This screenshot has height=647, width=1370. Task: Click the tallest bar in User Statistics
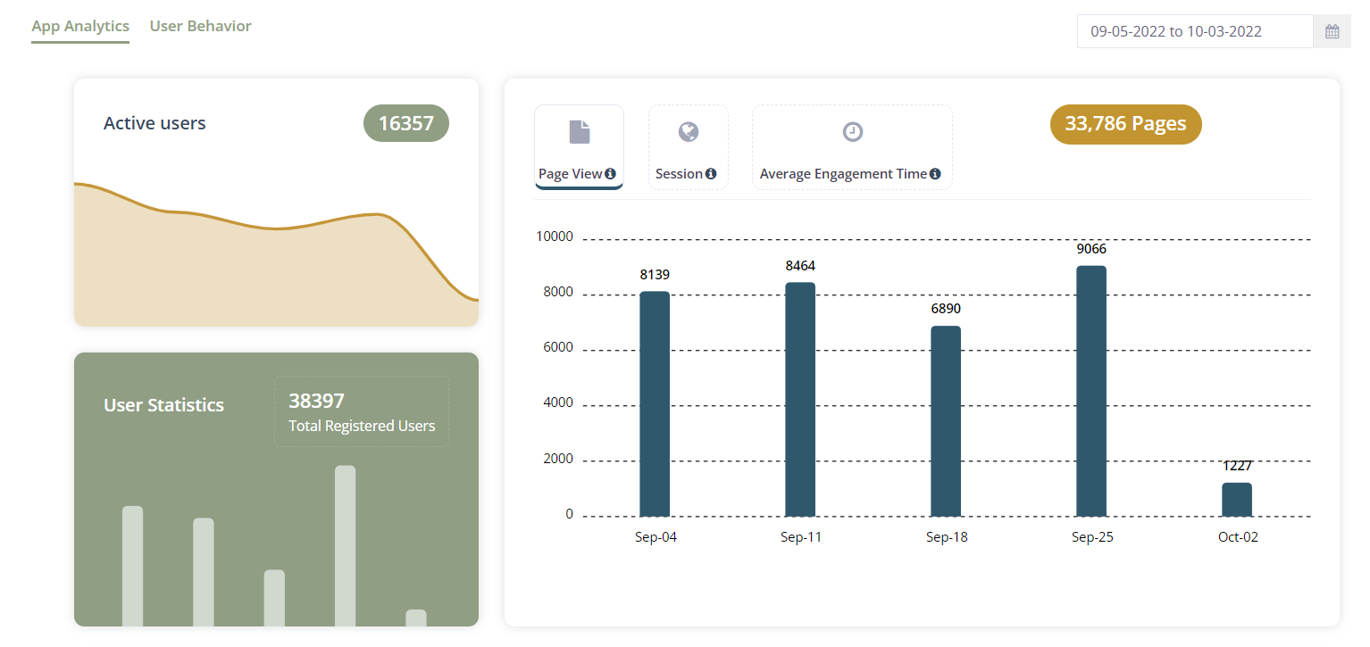[x=346, y=546]
